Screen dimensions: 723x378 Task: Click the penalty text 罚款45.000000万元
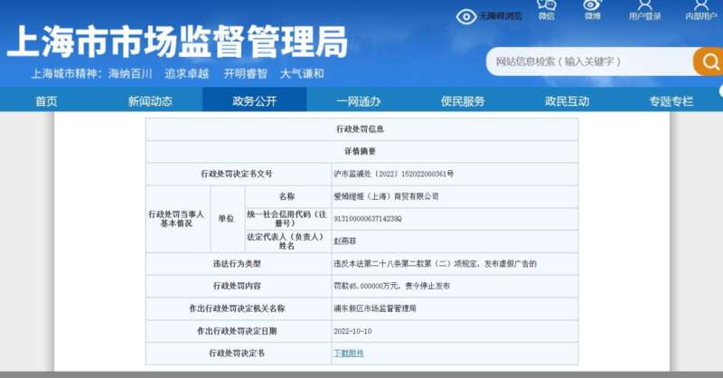click(367, 286)
